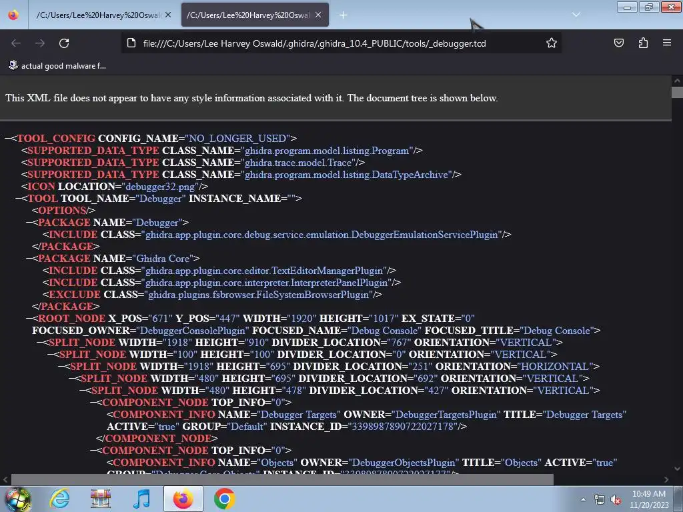The height and width of the screenshot is (512, 683).
Task: Click the horizontal scrollbar right arrow
Action: (666, 480)
